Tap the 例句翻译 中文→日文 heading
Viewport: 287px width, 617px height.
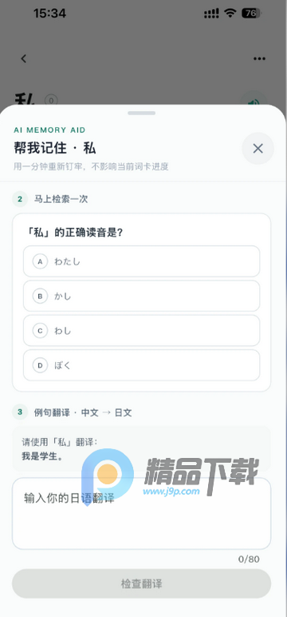click(83, 412)
